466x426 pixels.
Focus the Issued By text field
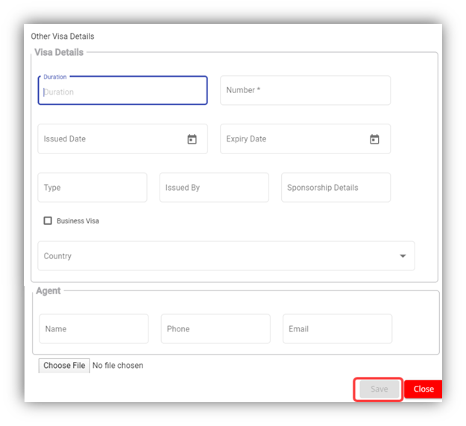click(x=214, y=188)
